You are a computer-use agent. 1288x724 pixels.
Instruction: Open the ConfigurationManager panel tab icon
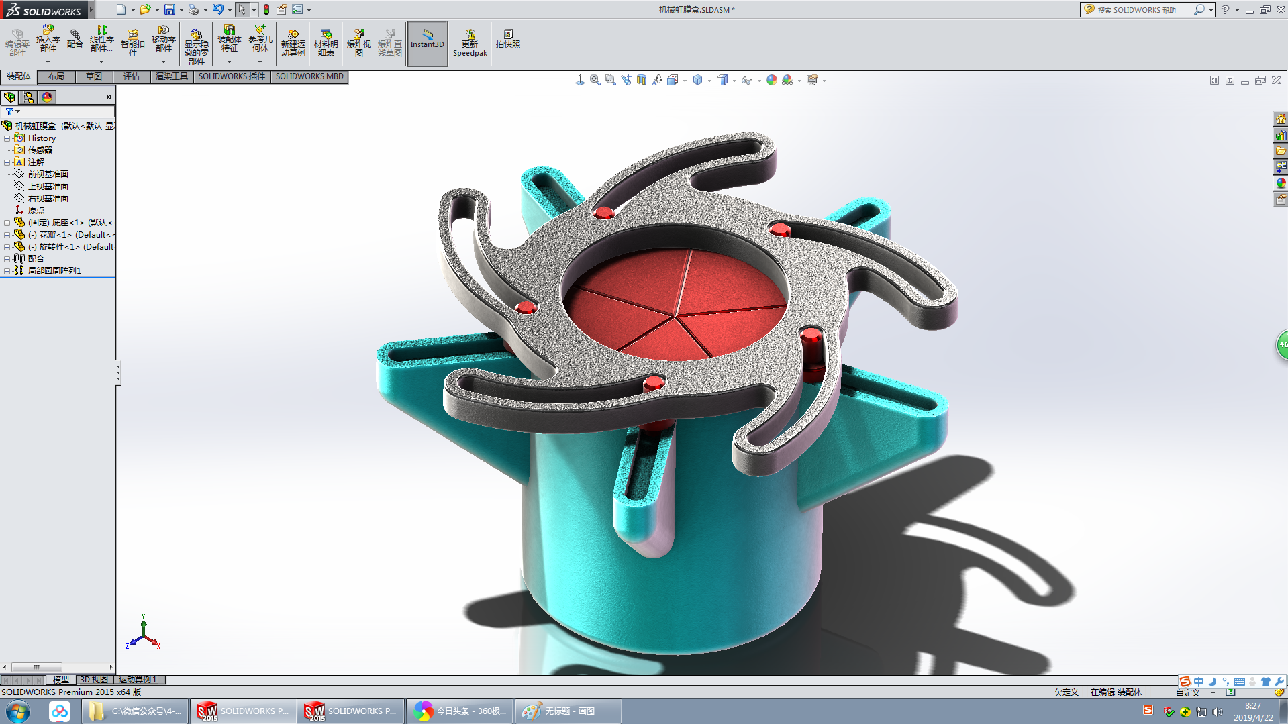[x=28, y=97]
